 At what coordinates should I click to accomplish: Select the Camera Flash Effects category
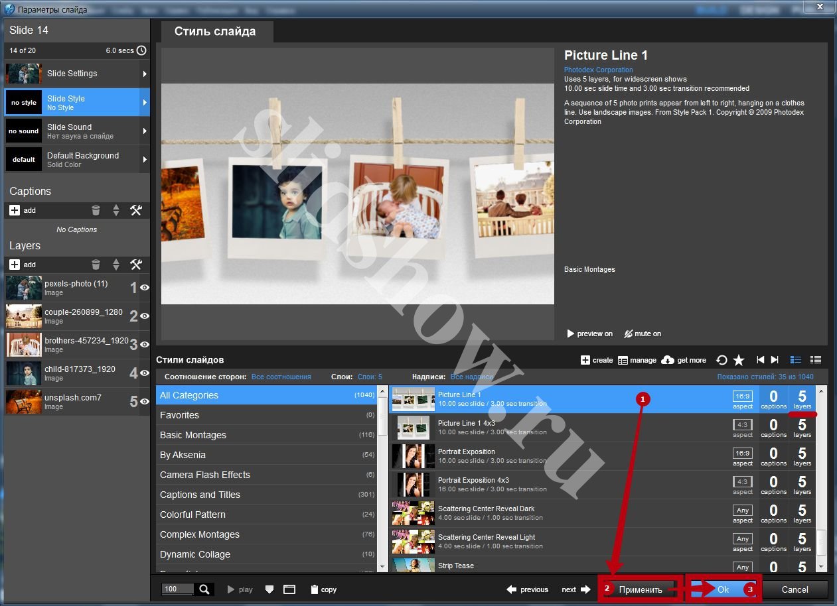pos(266,475)
